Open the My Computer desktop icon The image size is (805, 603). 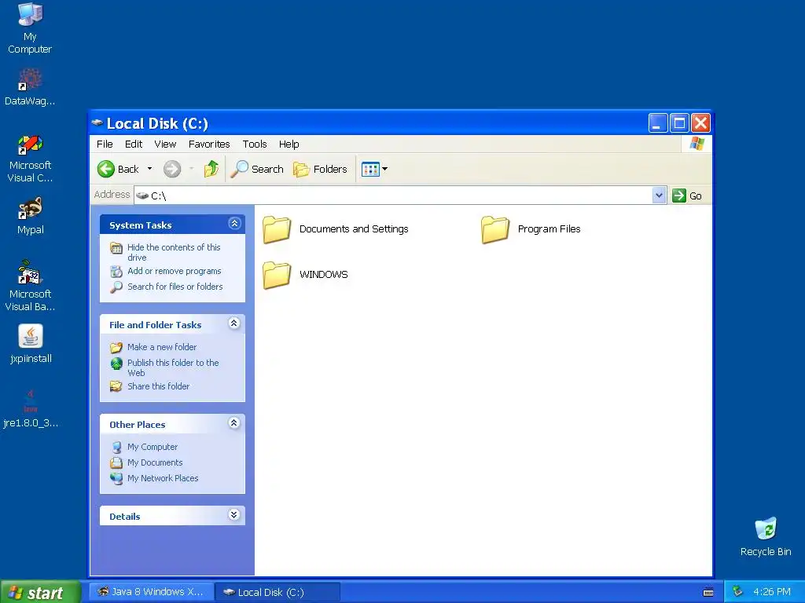pyautogui.click(x=29, y=27)
